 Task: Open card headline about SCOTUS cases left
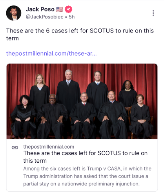[86, 157]
